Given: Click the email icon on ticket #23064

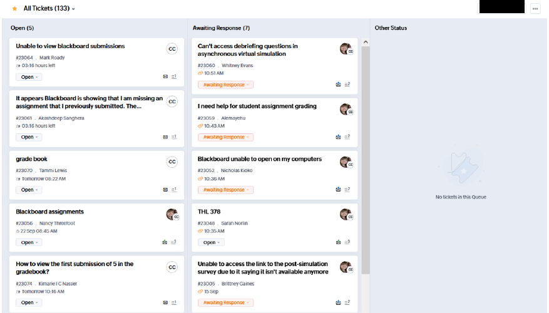Looking at the screenshot, I should (165, 76).
